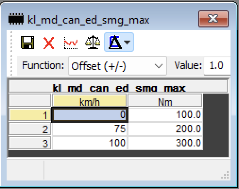
Task: Select the Nm cell with value 300.0
Action: point(165,143)
